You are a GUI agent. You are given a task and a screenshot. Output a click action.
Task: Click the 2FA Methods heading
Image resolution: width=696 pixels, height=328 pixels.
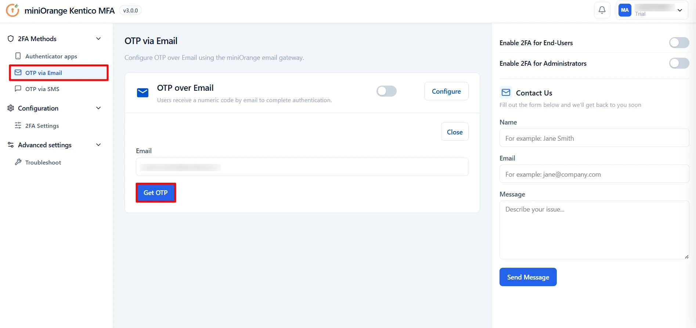37,39
